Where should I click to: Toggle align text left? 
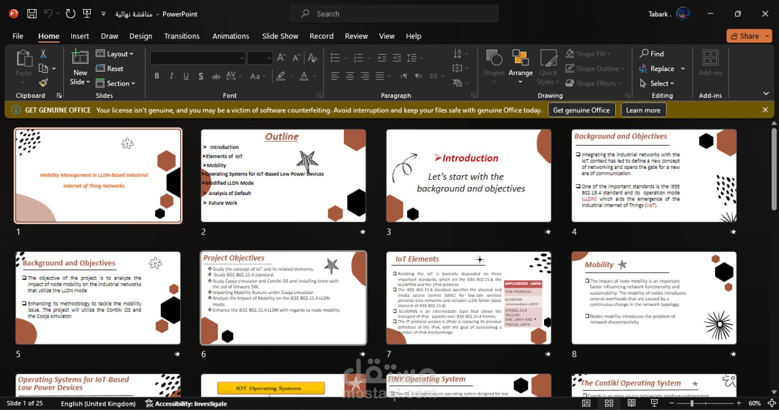click(335, 76)
